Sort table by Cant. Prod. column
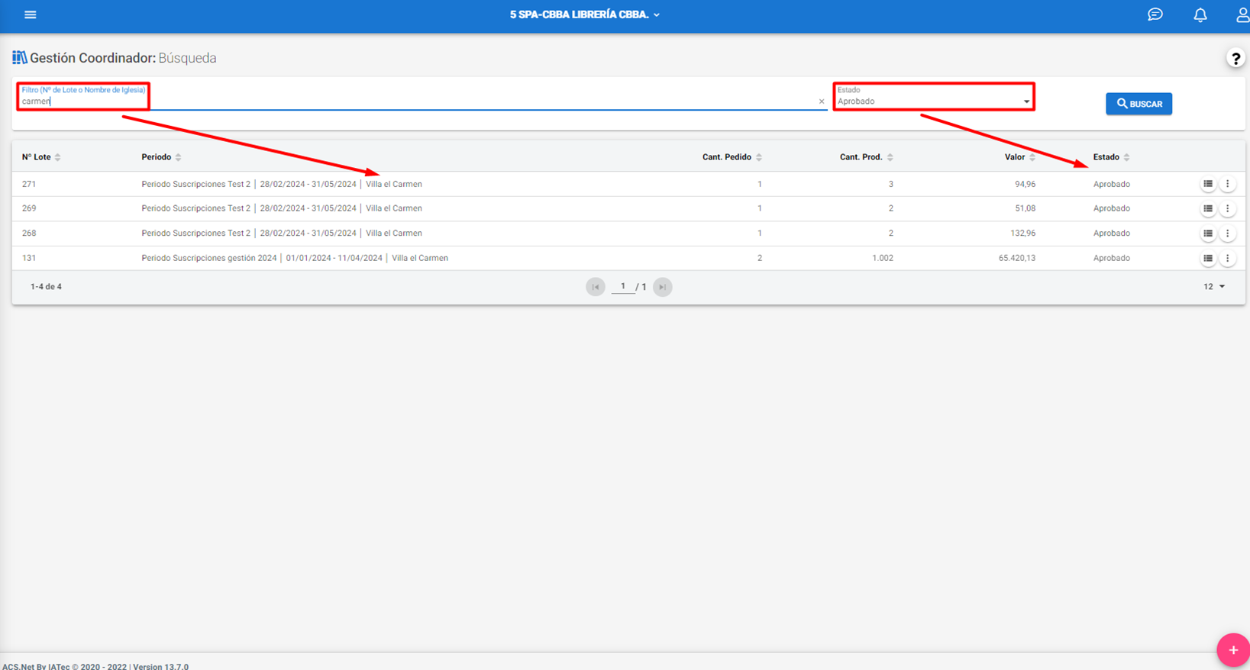 (x=867, y=157)
